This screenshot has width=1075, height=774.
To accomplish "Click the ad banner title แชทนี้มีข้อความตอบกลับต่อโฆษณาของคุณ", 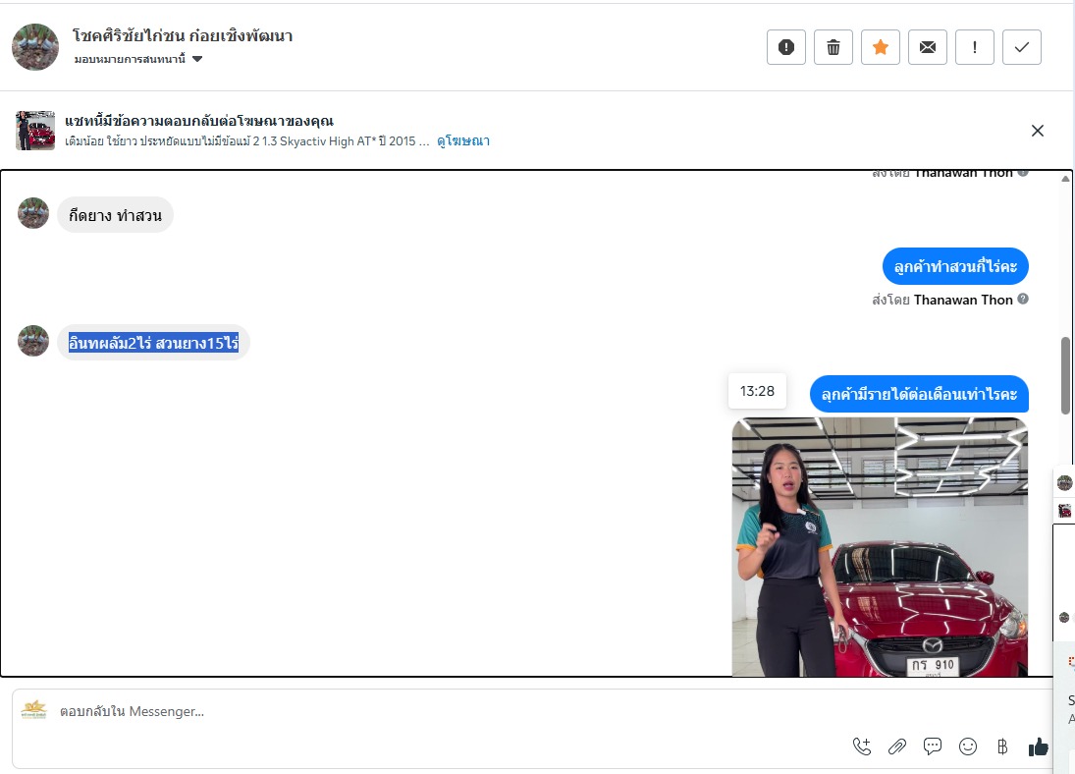I will [x=199, y=121].
